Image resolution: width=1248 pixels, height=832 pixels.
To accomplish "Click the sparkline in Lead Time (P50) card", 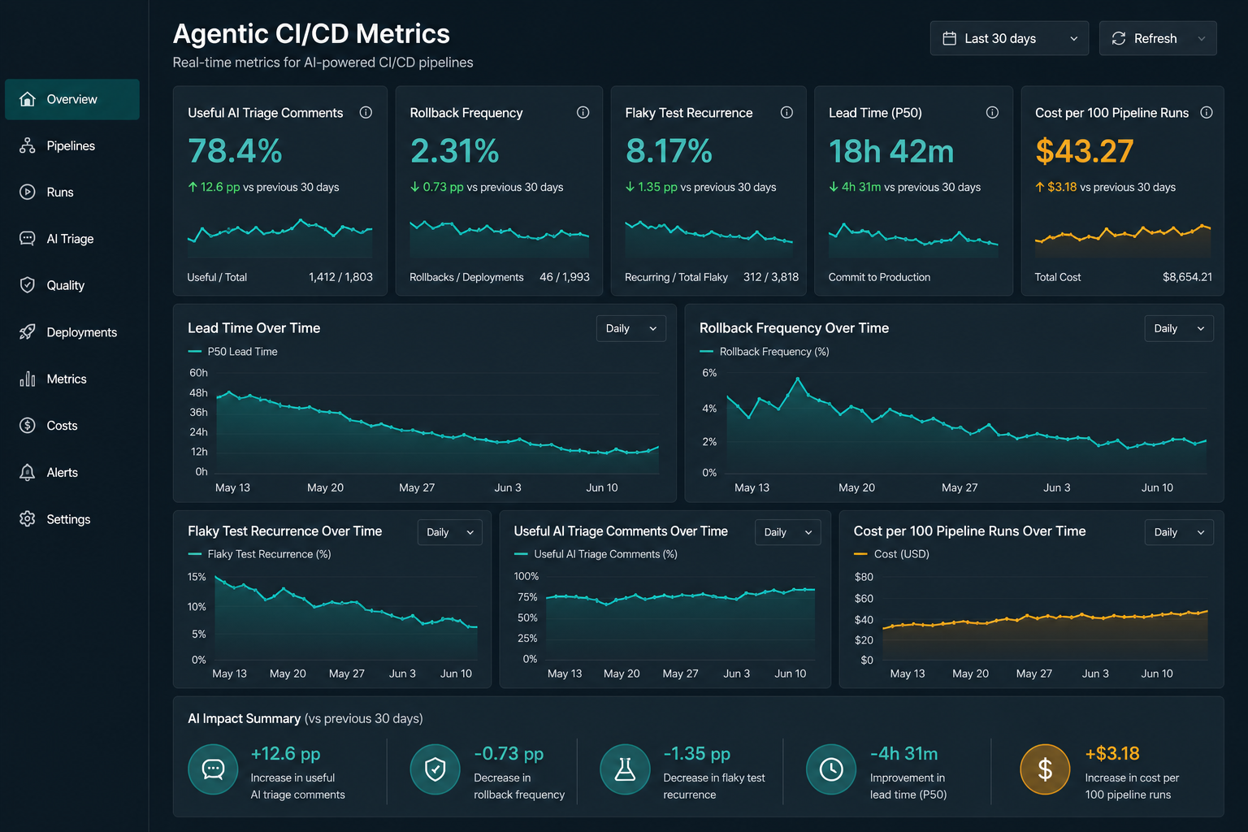I will click(x=913, y=240).
